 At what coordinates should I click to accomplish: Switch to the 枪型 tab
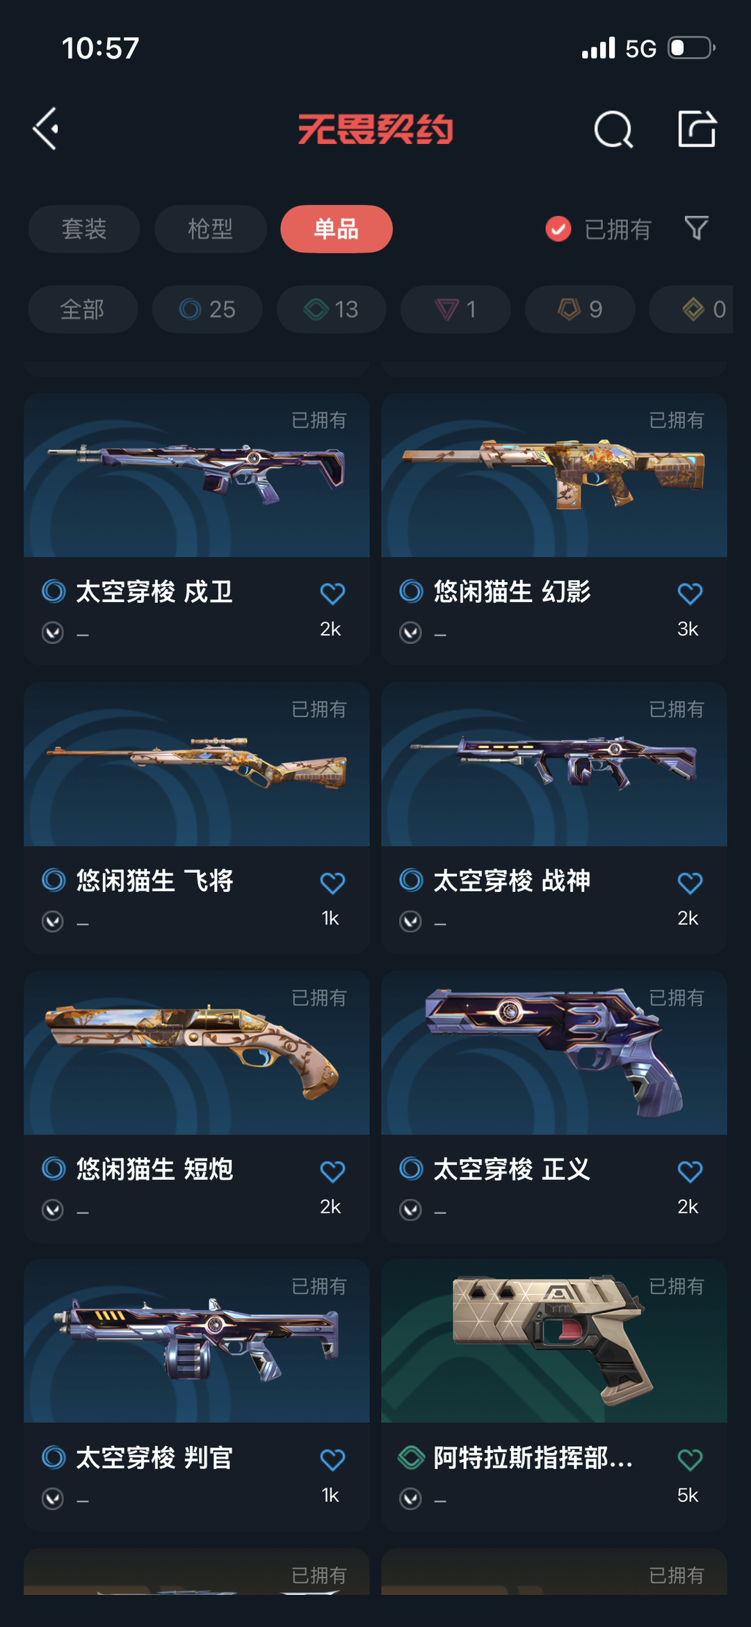[x=211, y=229]
